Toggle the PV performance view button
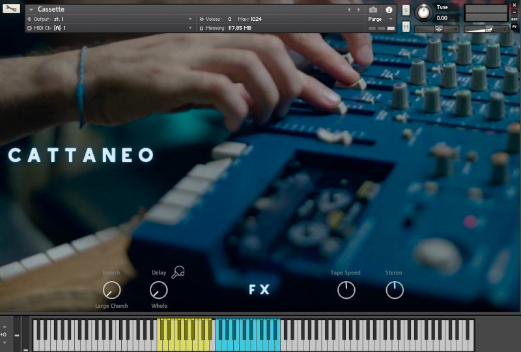The width and height of the screenshot is (521, 352). (514, 26)
